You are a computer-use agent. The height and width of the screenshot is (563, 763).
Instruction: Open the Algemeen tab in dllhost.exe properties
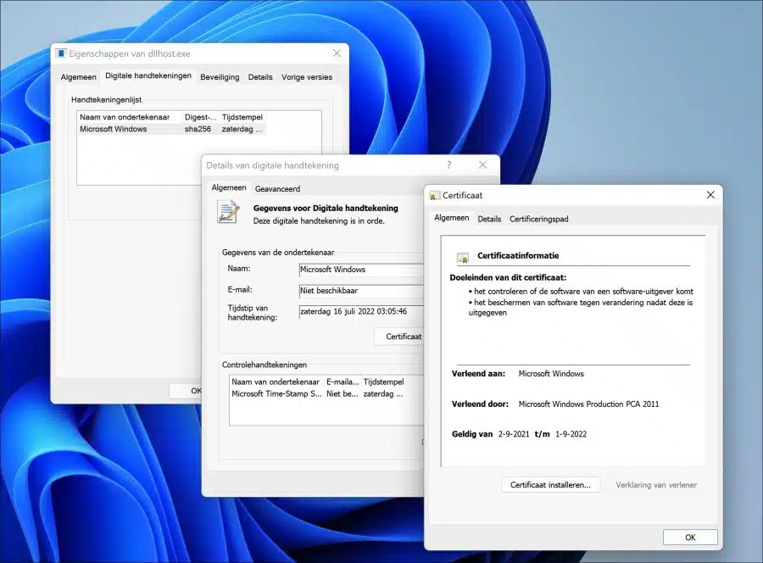coord(78,77)
